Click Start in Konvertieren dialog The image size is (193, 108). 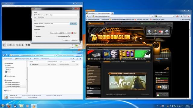pos(66,40)
